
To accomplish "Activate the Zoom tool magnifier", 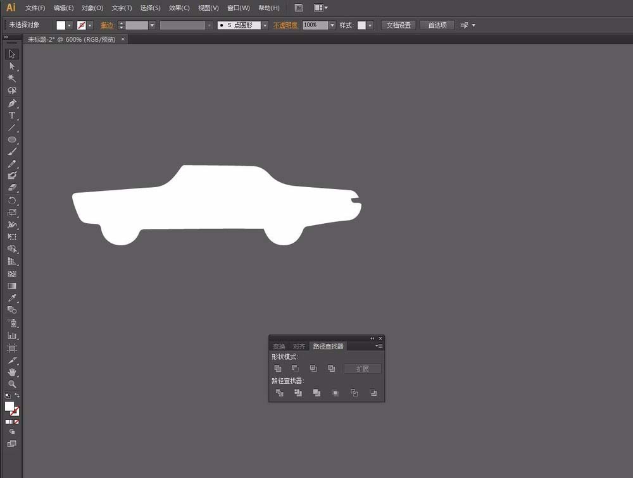I will 11,384.
